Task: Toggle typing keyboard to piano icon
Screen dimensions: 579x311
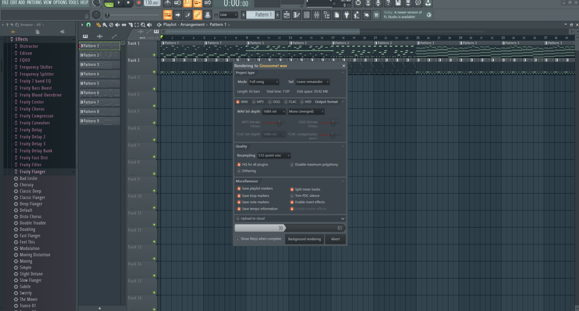Action: 167,15
